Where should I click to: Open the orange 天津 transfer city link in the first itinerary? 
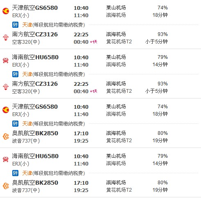click(x=27, y=25)
